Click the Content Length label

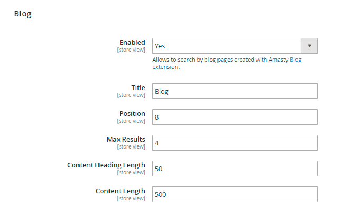pos(121,191)
